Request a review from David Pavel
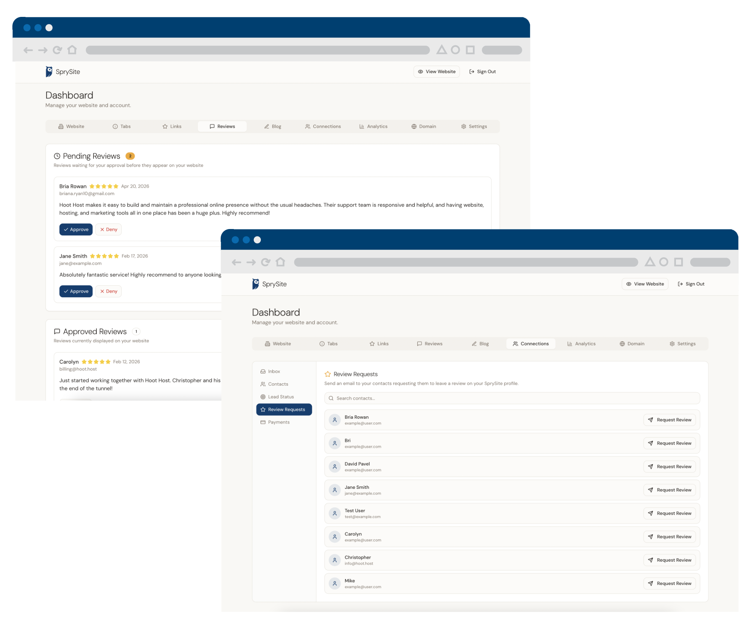The height and width of the screenshot is (627, 751). tap(670, 467)
